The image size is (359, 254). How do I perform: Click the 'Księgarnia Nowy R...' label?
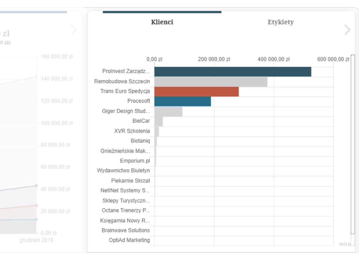point(125,220)
